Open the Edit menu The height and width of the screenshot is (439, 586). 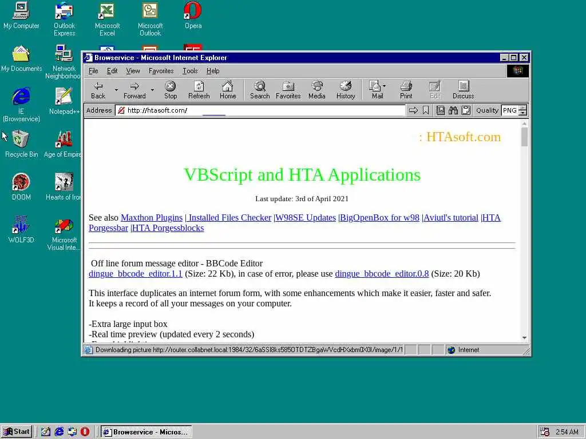click(112, 71)
